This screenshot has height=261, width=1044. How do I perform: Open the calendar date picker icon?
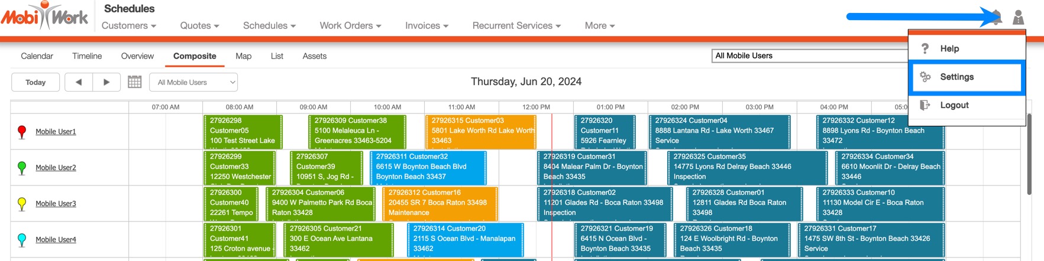click(135, 82)
